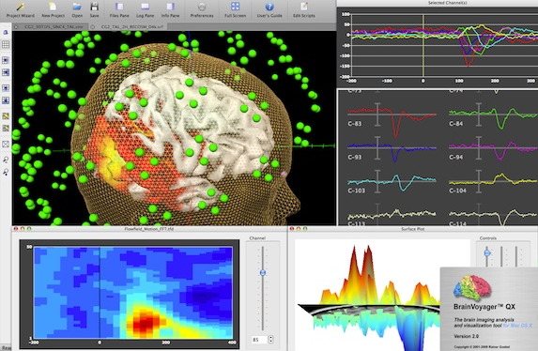The image size is (538, 351).
Task: Click the Edit Scripts icon
Action: 303,9
